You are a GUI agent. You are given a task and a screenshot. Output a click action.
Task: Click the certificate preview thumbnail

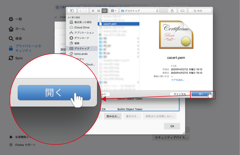(176, 35)
